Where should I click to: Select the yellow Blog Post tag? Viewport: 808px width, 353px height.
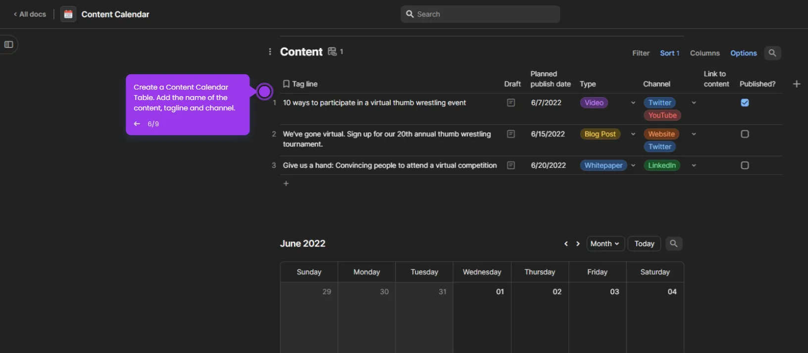coord(600,134)
